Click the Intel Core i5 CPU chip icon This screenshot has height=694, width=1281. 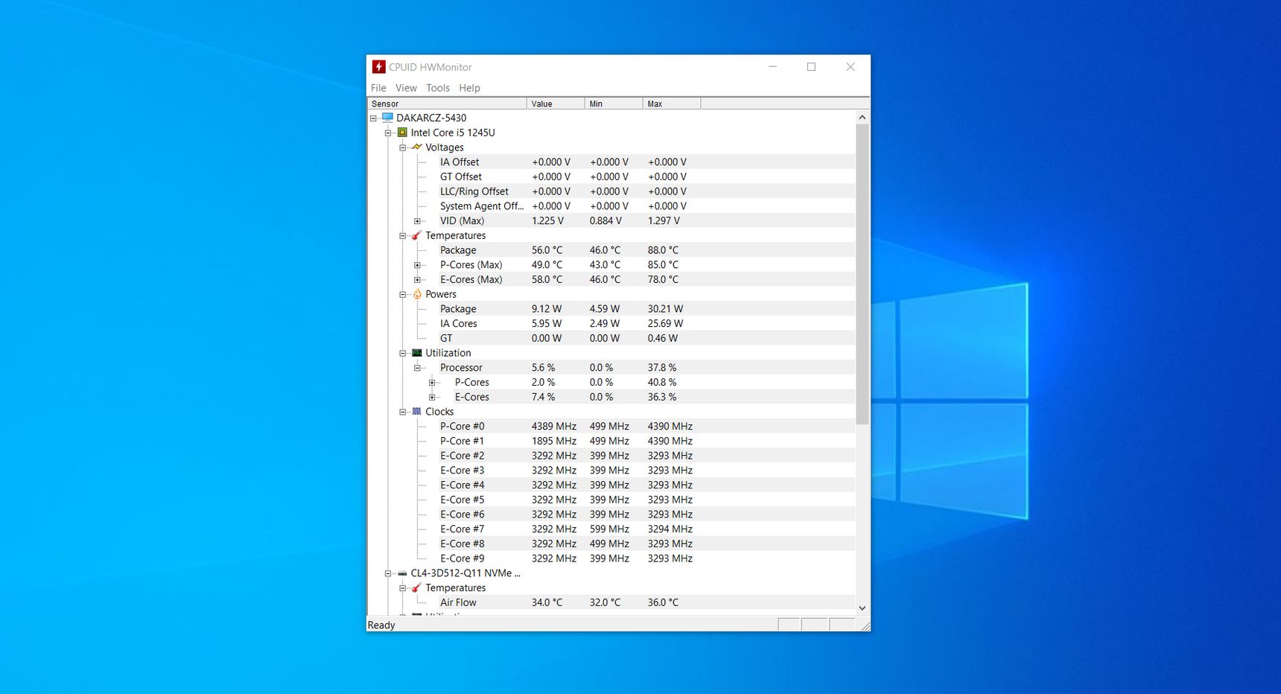(x=402, y=133)
